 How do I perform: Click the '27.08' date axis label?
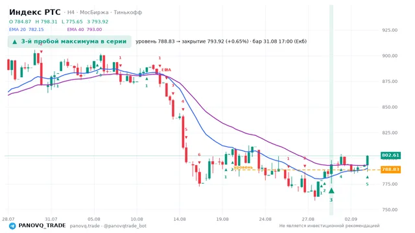308,219
